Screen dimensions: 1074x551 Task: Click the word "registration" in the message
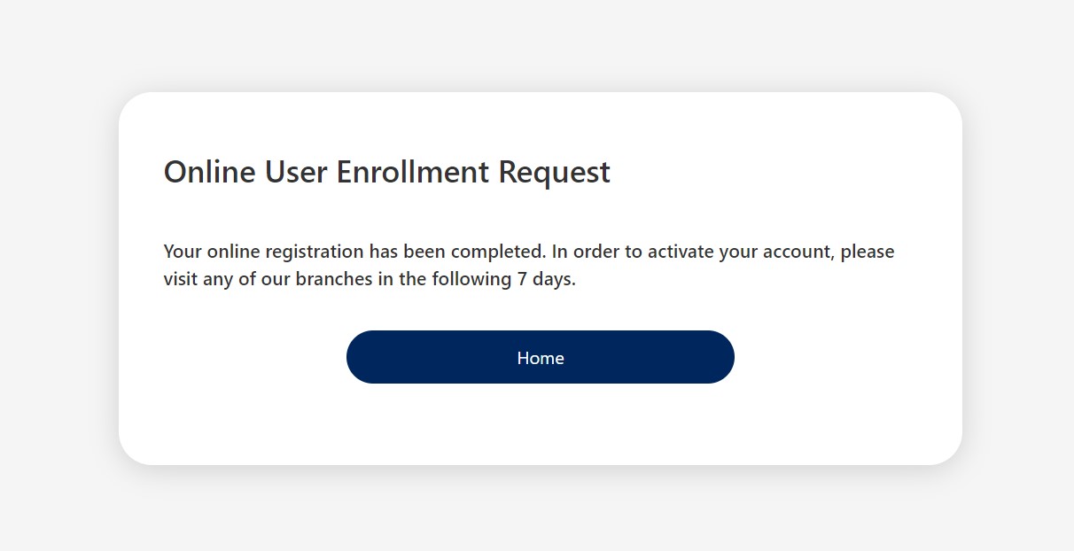[315, 252]
